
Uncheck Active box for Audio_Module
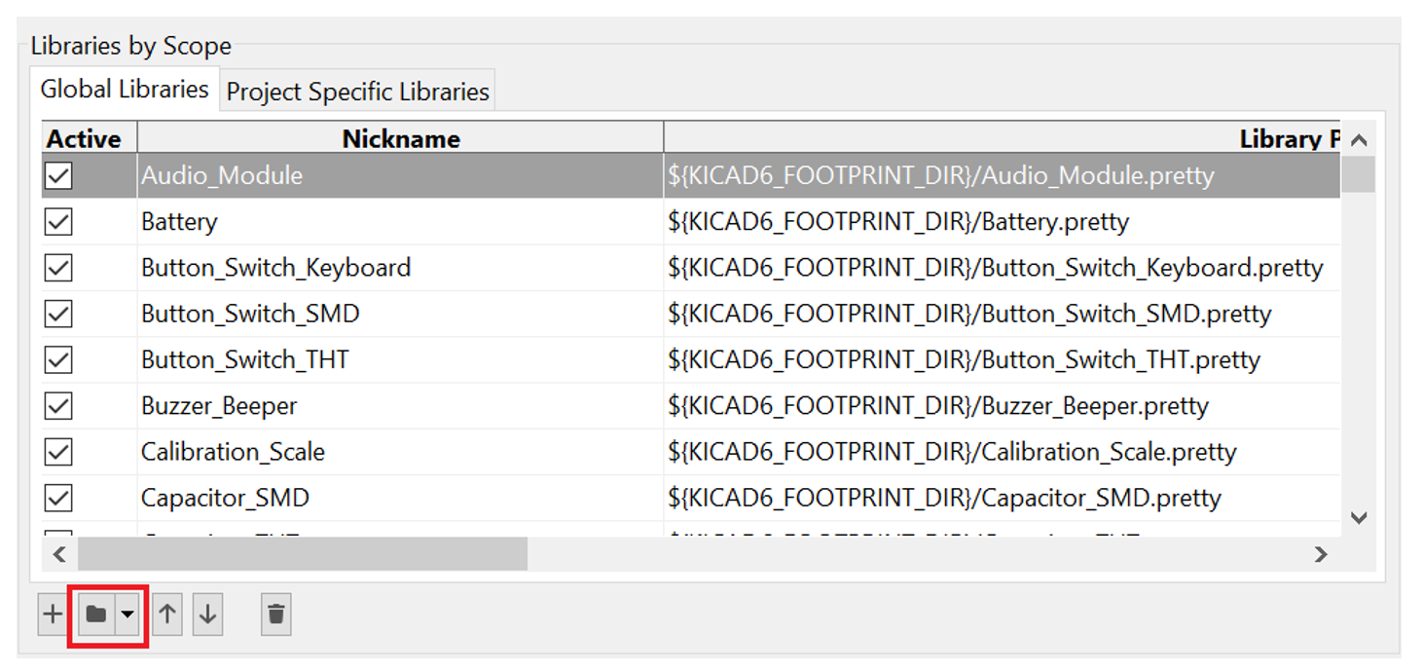[59, 175]
